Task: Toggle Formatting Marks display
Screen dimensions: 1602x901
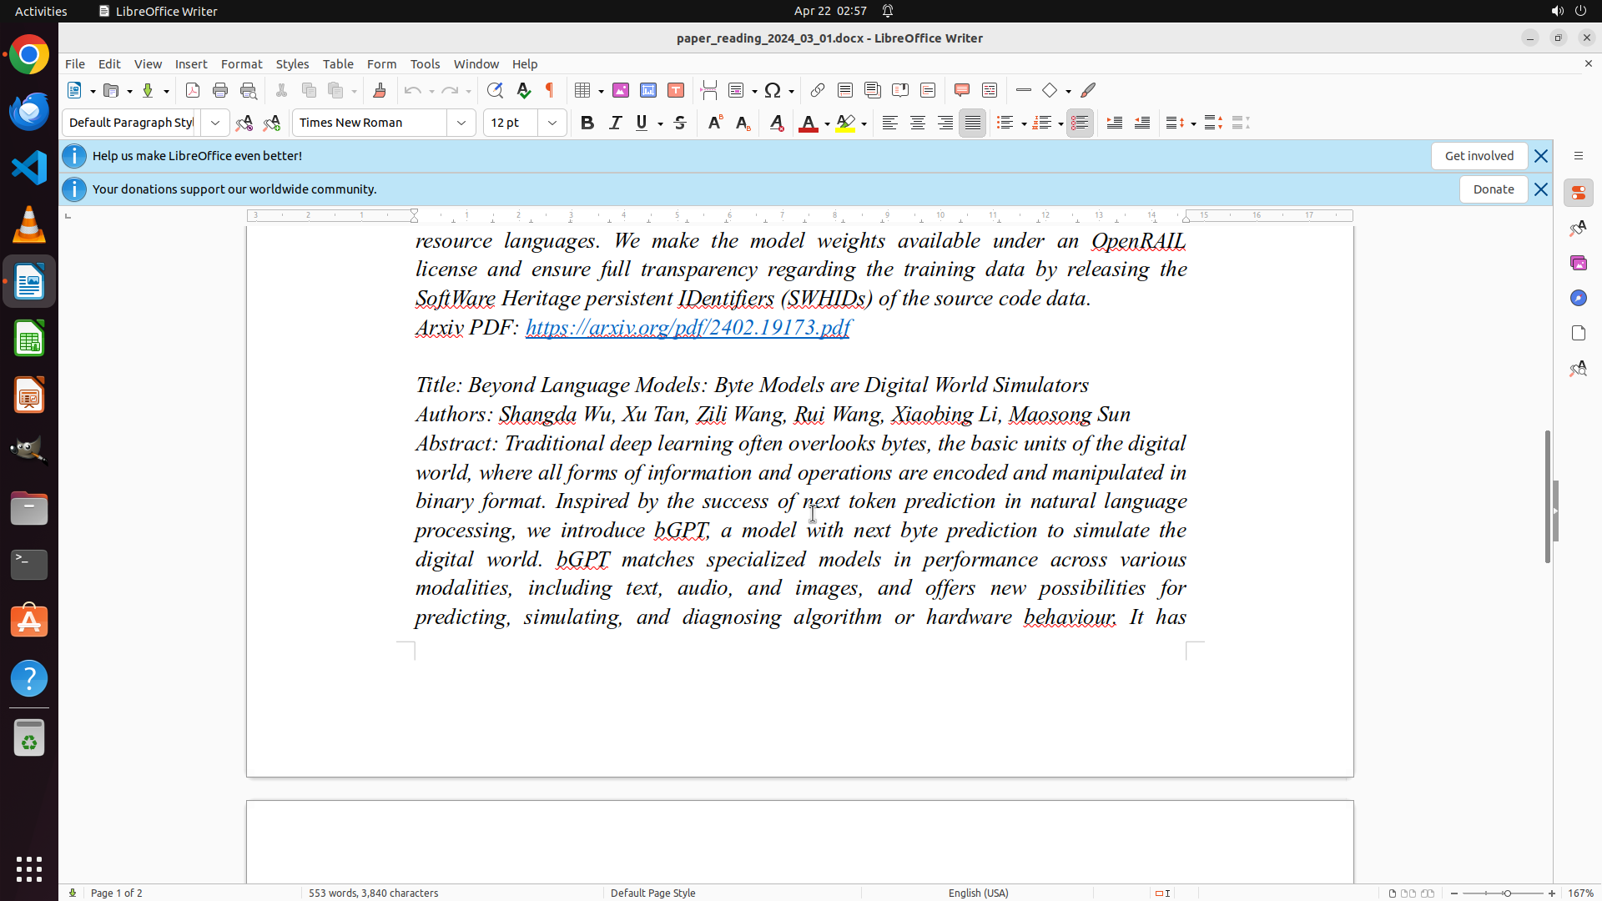Action: [550, 90]
